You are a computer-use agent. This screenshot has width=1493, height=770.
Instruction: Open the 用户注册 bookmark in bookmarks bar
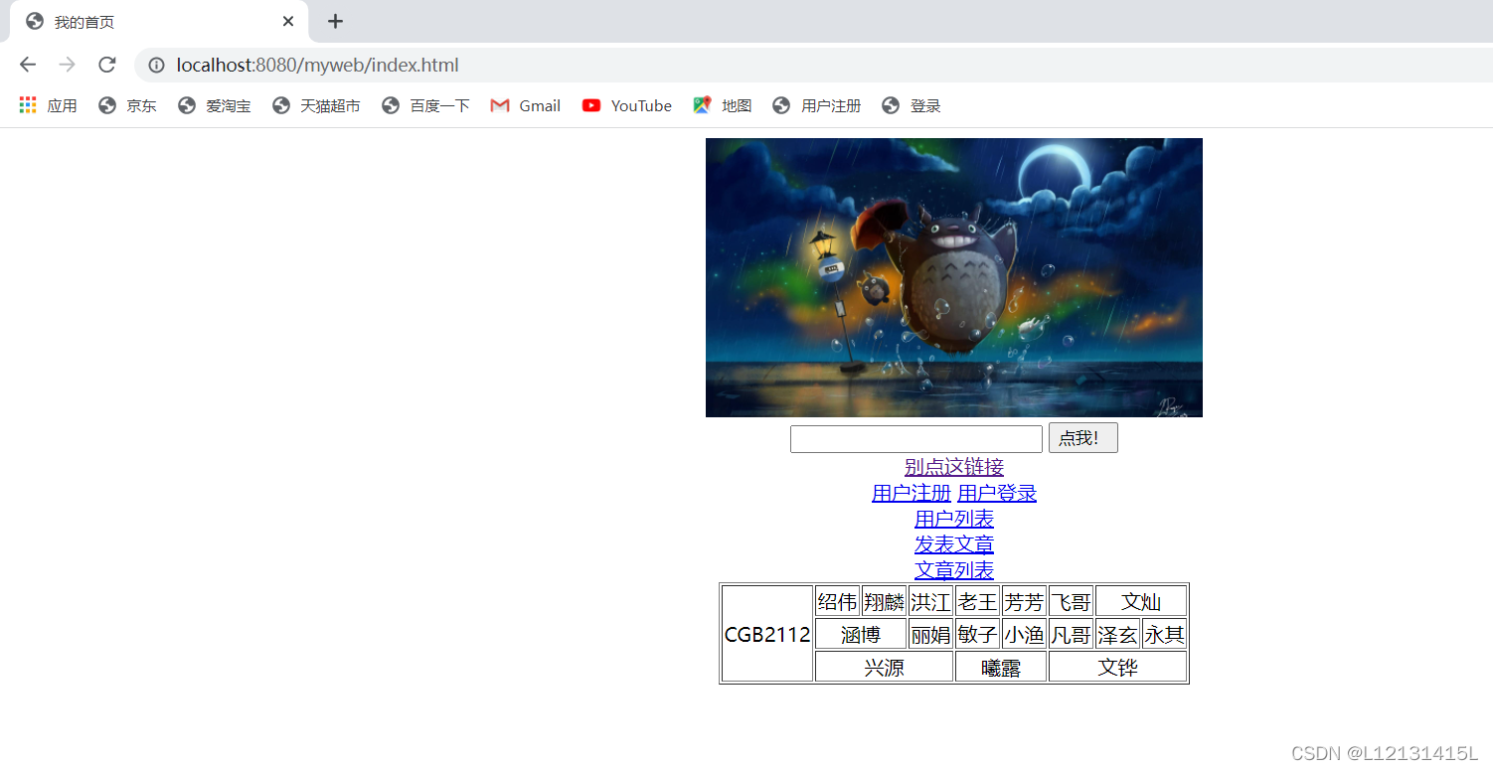point(817,105)
